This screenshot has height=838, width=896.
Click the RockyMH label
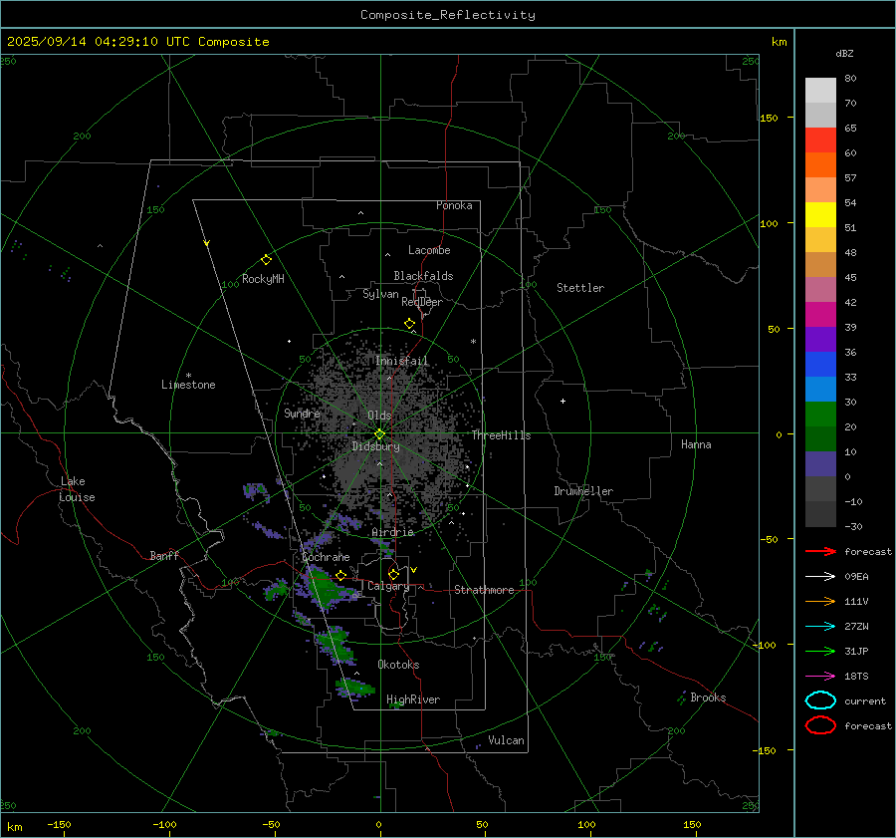coord(263,279)
